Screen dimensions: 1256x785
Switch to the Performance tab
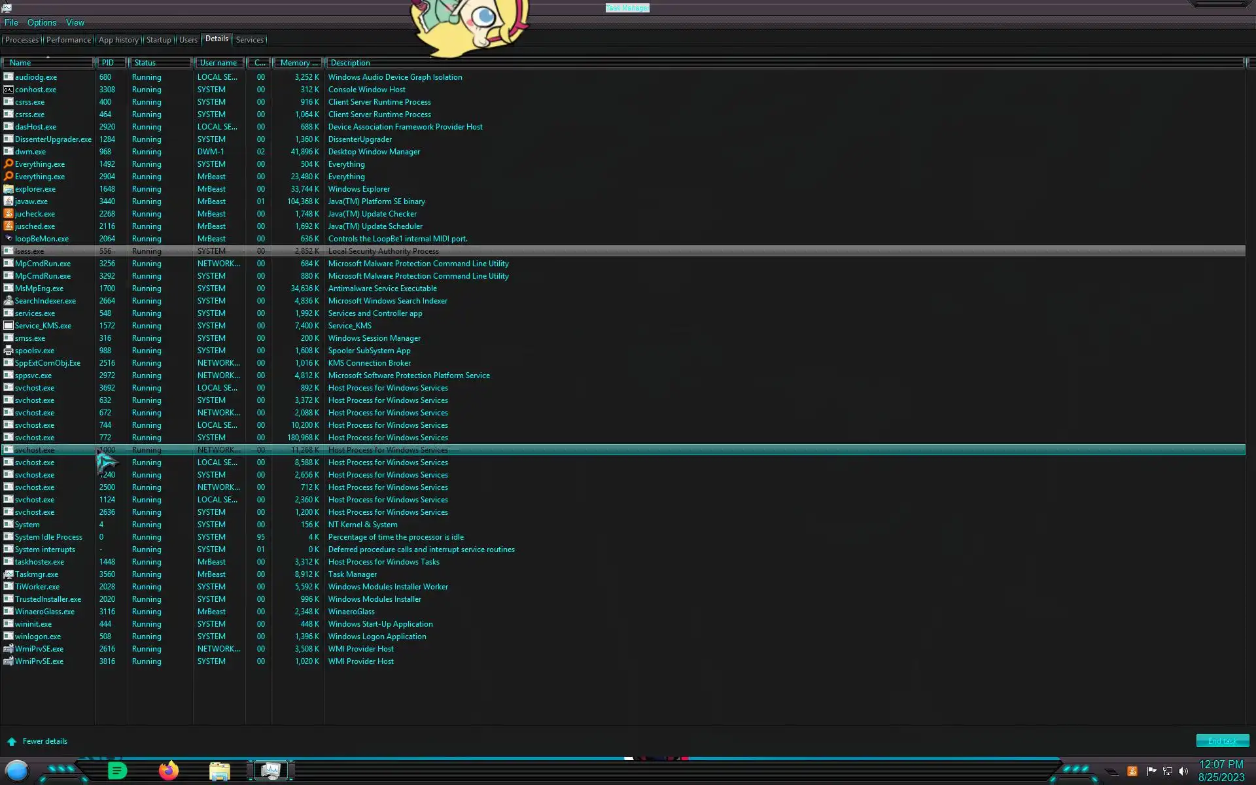pyautogui.click(x=69, y=40)
